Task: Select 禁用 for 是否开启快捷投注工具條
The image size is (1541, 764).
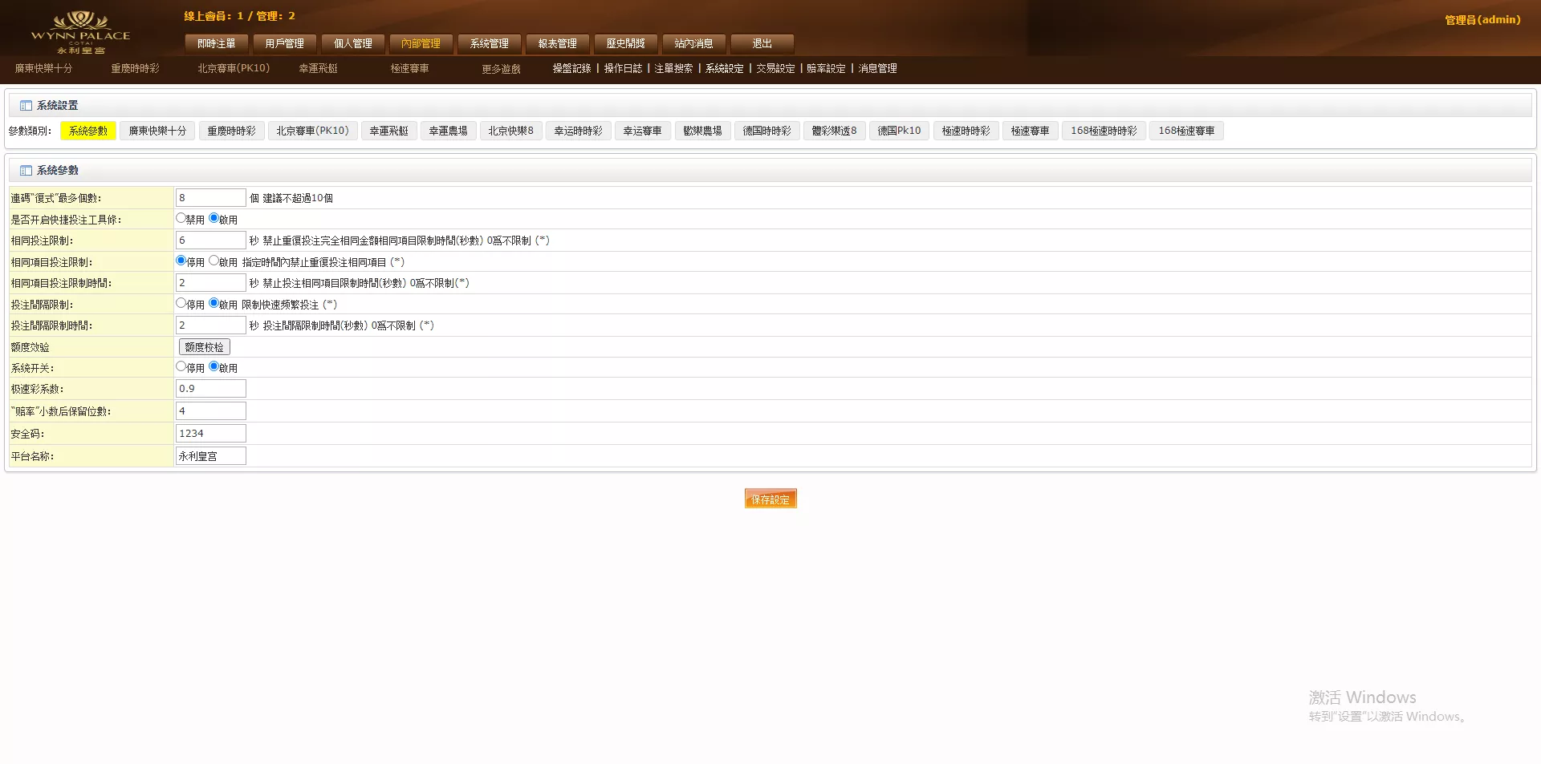Action: (181, 216)
